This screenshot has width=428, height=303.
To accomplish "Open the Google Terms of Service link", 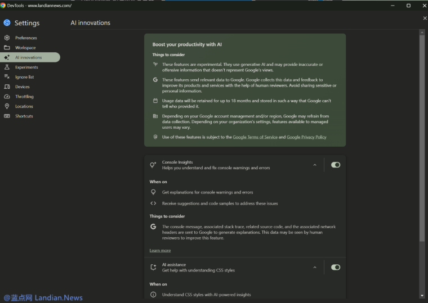I will [x=255, y=137].
